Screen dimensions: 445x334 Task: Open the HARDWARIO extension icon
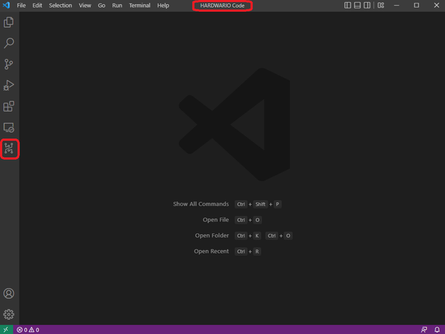tap(10, 149)
